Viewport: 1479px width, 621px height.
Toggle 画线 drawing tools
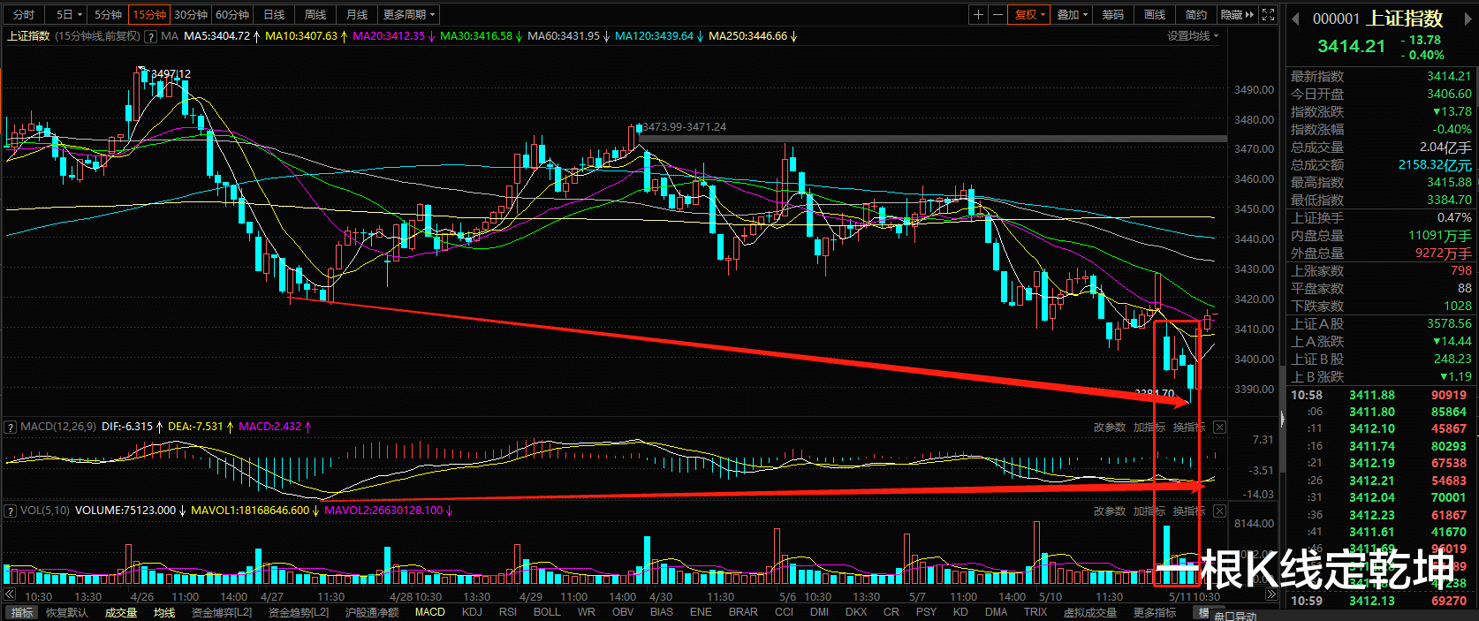[1155, 15]
